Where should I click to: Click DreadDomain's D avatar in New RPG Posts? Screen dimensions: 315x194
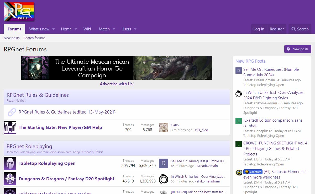[x=239, y=71]
